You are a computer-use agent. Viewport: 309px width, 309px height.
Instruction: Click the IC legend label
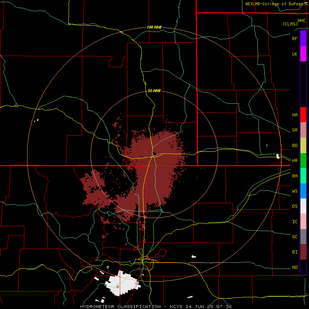pyautogui.click(x=295, y=222)
